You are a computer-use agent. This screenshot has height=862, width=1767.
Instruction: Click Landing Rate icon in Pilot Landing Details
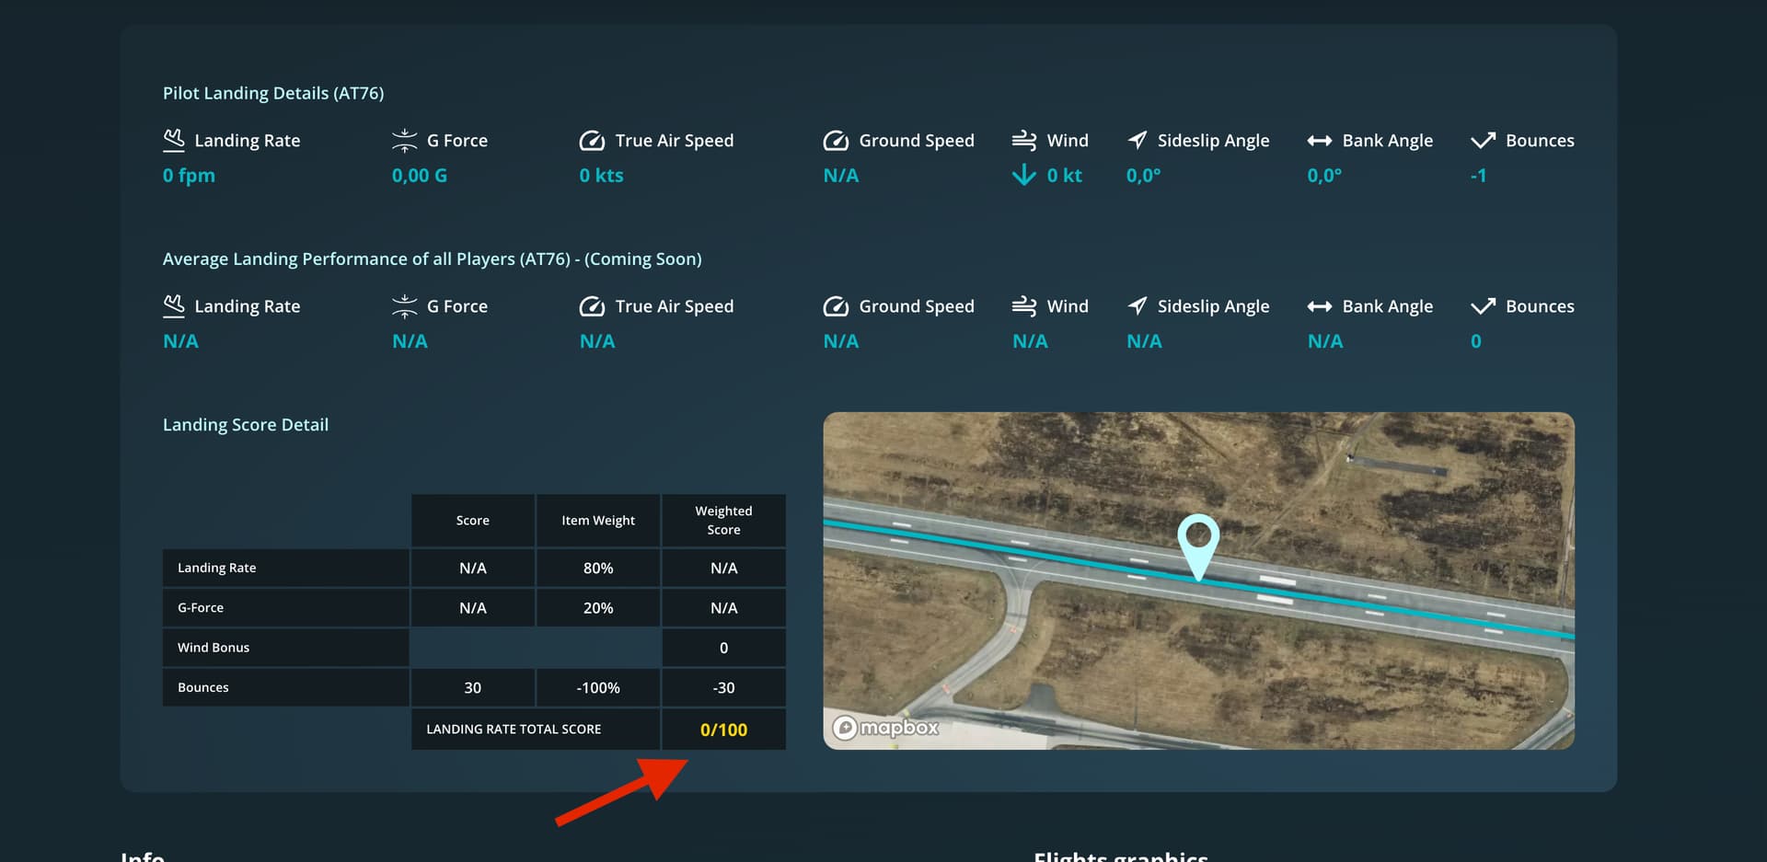pos(174,140)
